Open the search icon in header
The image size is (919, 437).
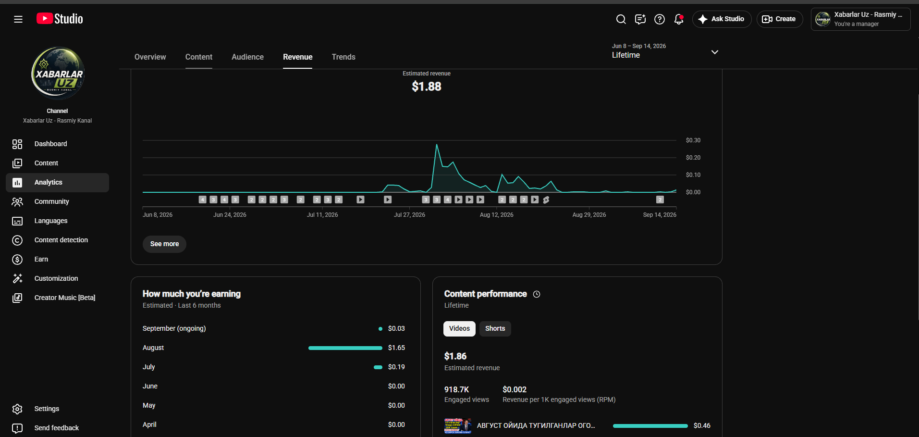click(621, 19)
